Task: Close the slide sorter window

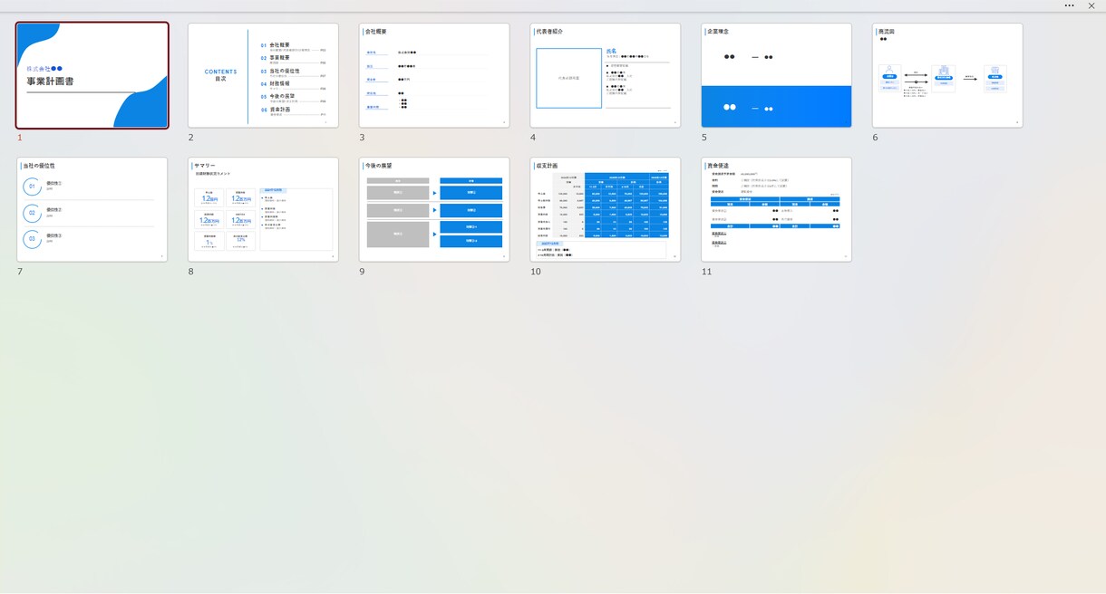Action: [x=1091, y=5]
